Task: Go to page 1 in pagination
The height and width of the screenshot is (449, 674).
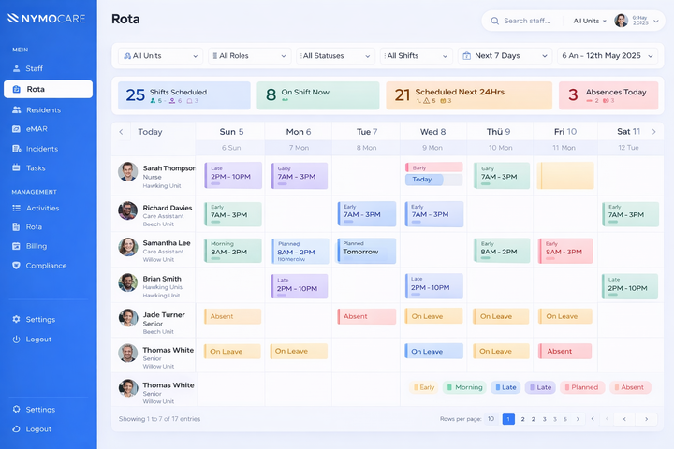Action: (x=508, y=419)
